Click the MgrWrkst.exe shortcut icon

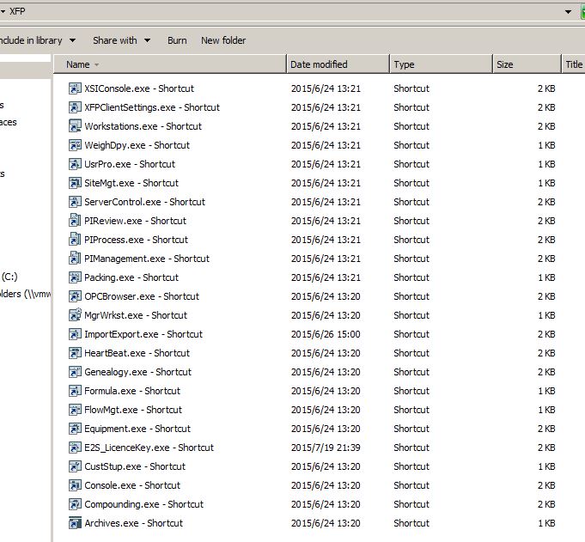(75, 315)
